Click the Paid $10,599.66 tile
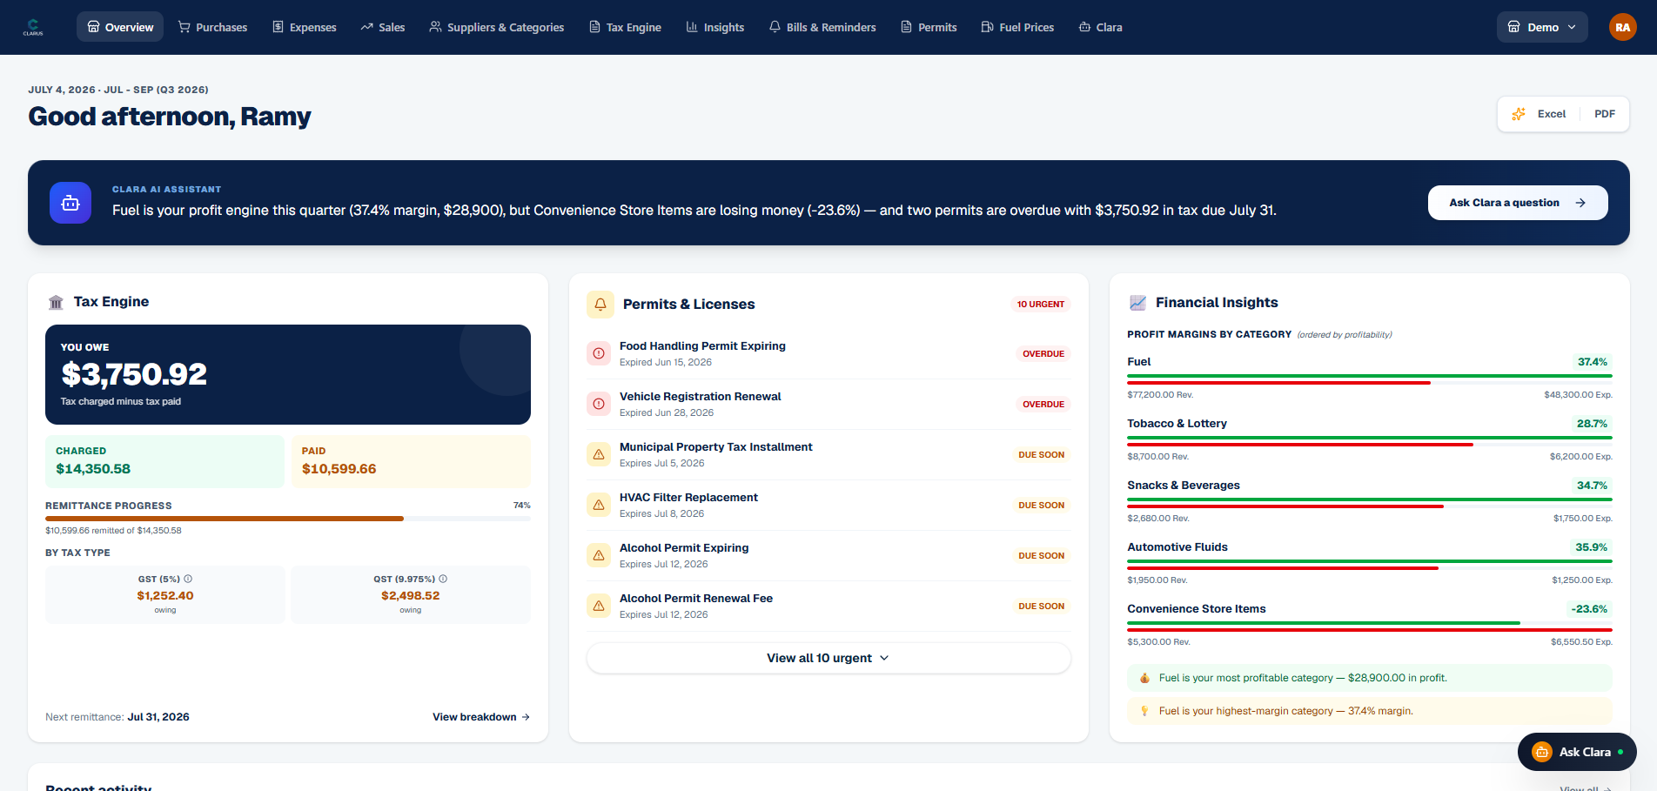This screenshot has width=1657, height=791. click(411, 461)
